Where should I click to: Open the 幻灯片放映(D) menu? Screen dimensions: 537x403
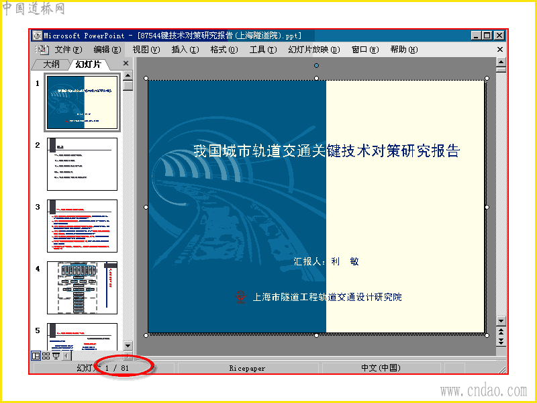pos(313,50)
